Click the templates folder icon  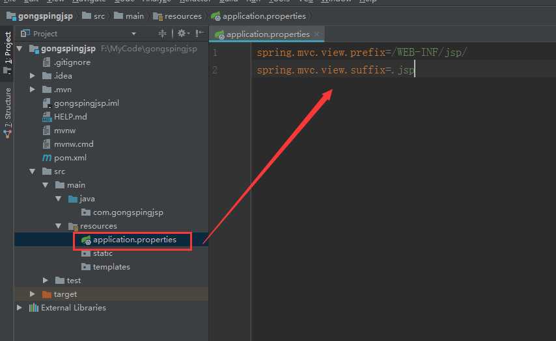coord(86,267)
